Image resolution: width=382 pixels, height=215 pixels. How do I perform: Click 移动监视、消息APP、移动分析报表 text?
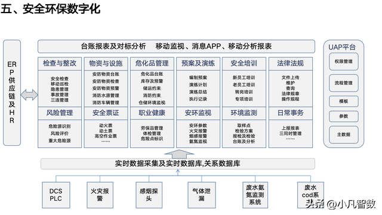[214, 46]
